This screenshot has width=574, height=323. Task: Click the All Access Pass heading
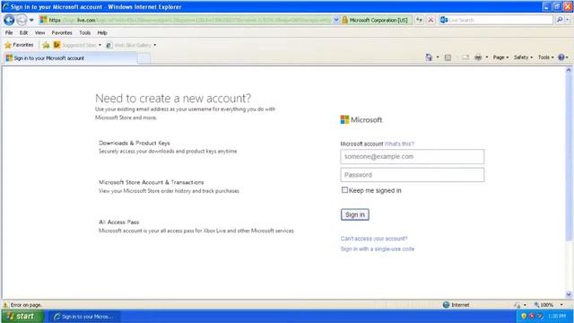(118, 222)
